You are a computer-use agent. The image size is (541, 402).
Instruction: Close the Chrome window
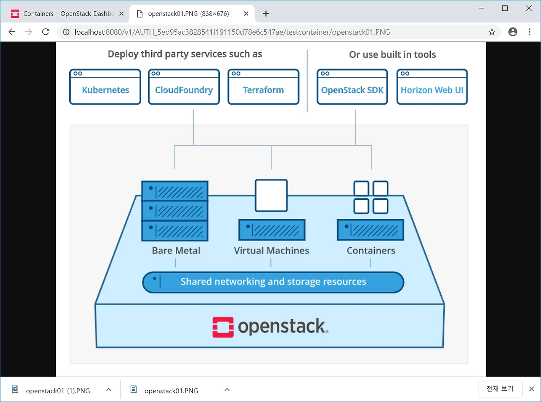(529, 8)
